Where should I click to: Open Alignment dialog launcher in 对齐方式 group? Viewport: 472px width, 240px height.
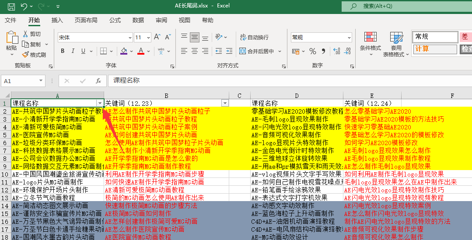[x=284, y=66]
